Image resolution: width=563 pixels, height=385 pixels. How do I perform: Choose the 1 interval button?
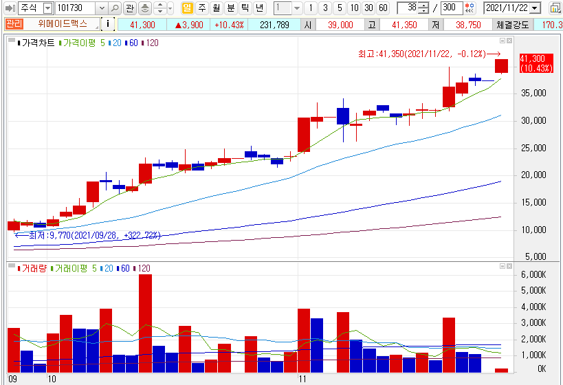pyautogui.click(x=311, y=8)
